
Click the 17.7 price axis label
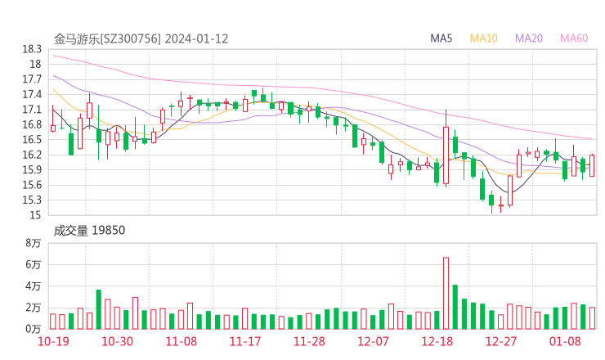pos(32,79)
